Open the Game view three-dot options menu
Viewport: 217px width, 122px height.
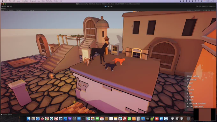click(x=215, y=9)
